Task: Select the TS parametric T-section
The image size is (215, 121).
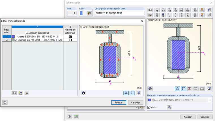Action: (188, 15)
